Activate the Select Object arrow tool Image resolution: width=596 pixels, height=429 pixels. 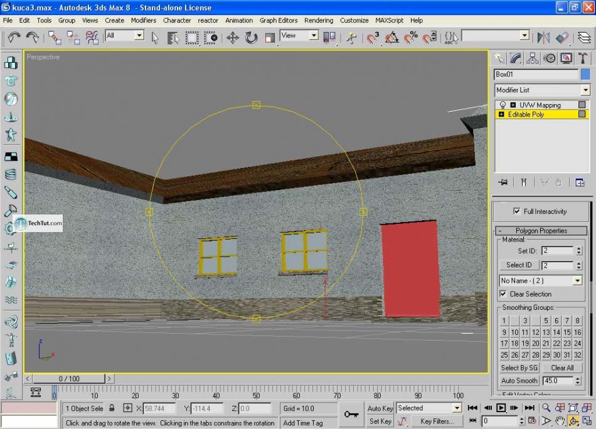[155, 38]
